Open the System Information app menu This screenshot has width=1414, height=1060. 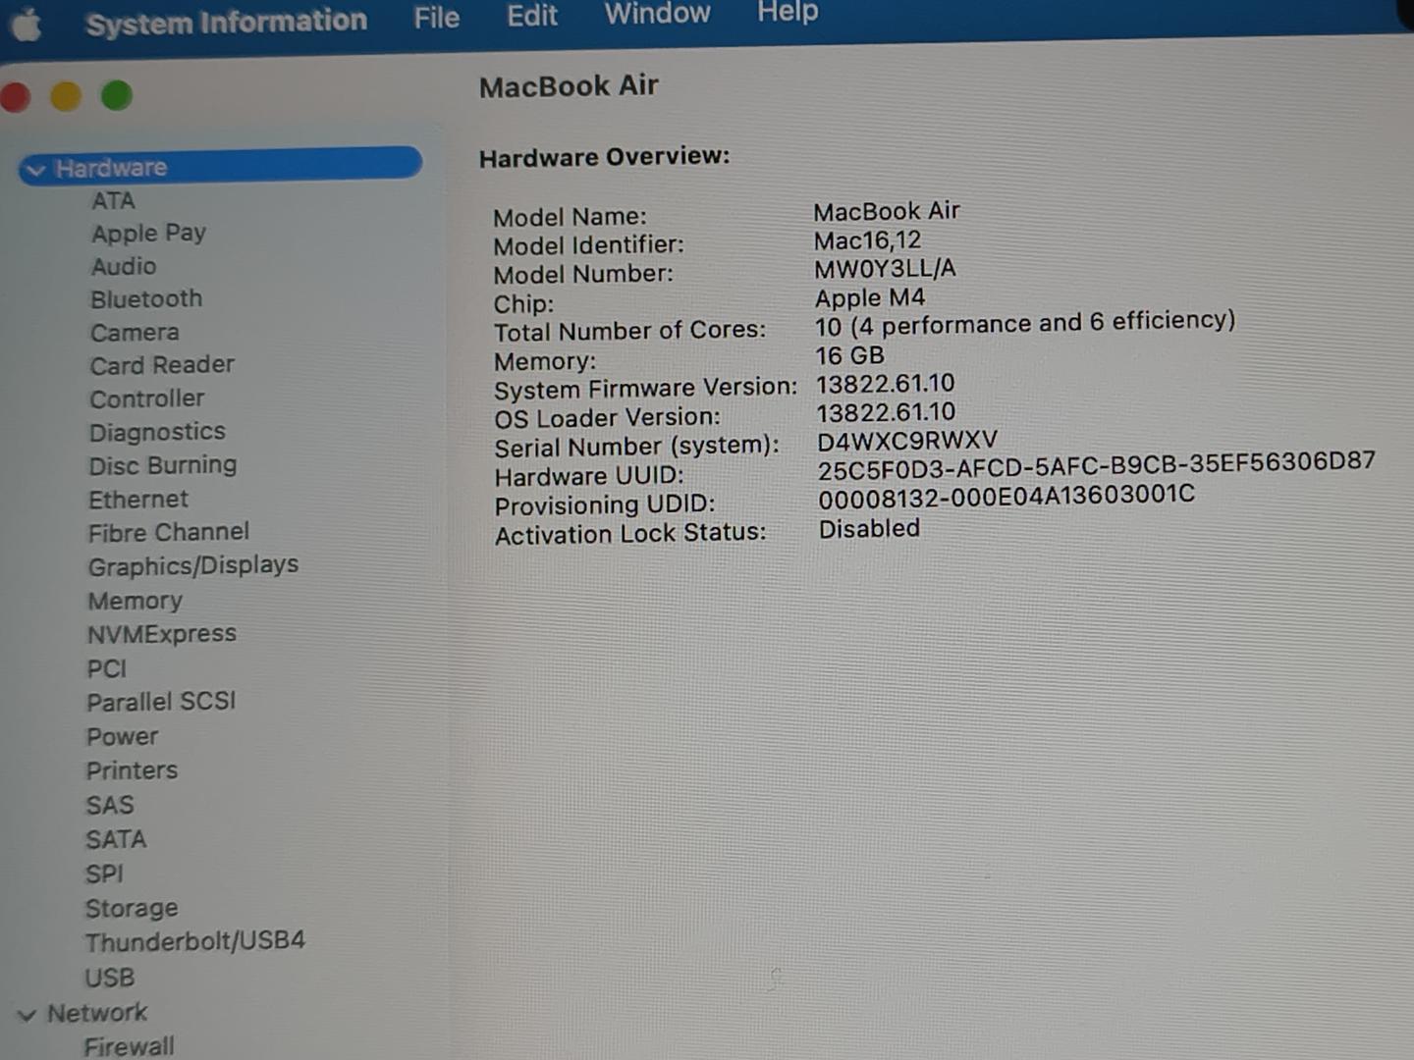(x=226, y=22)
